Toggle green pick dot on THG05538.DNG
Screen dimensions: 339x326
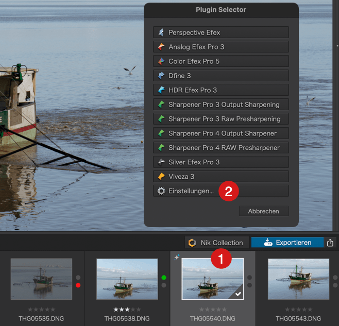(164, 278)
